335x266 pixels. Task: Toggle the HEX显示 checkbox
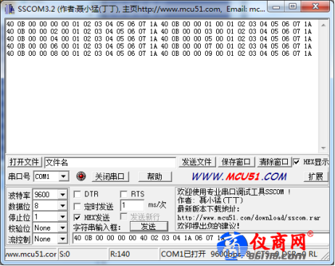pos(297,162)
